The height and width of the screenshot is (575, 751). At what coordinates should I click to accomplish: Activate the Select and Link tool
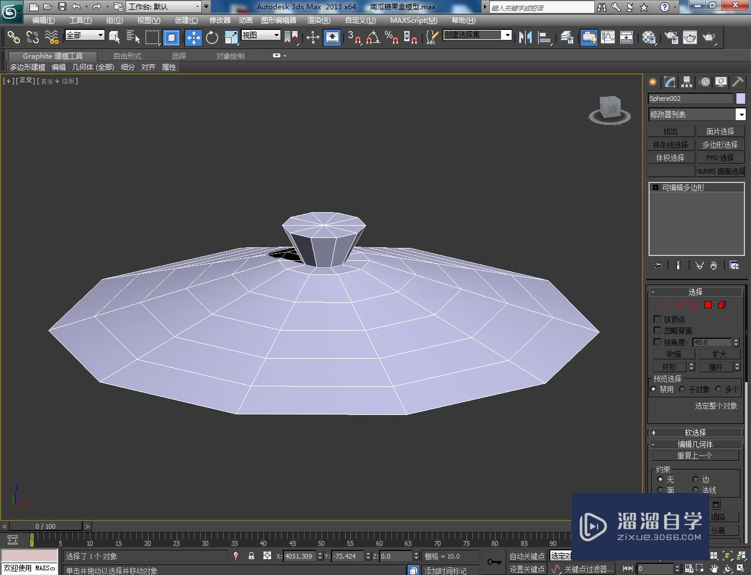coord(13,38)
